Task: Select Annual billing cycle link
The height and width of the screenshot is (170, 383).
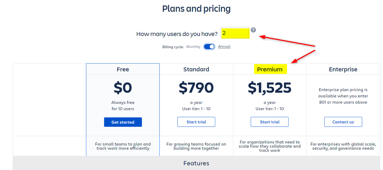Action: pyautogui.click(x=224, y=46)
